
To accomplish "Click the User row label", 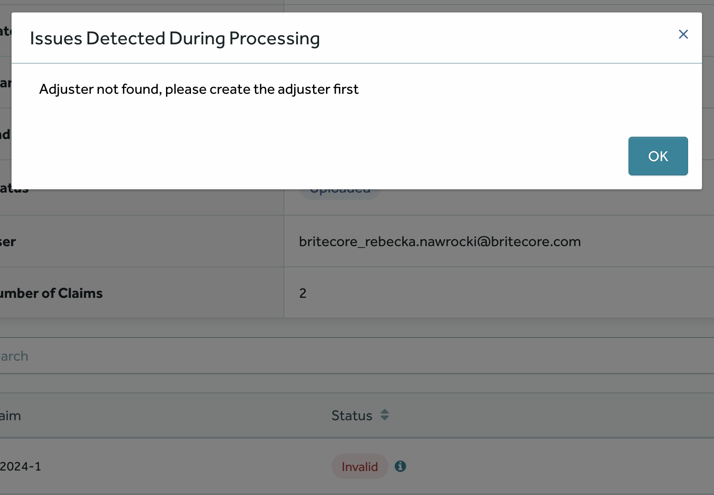I will click(x=8, y=241).
